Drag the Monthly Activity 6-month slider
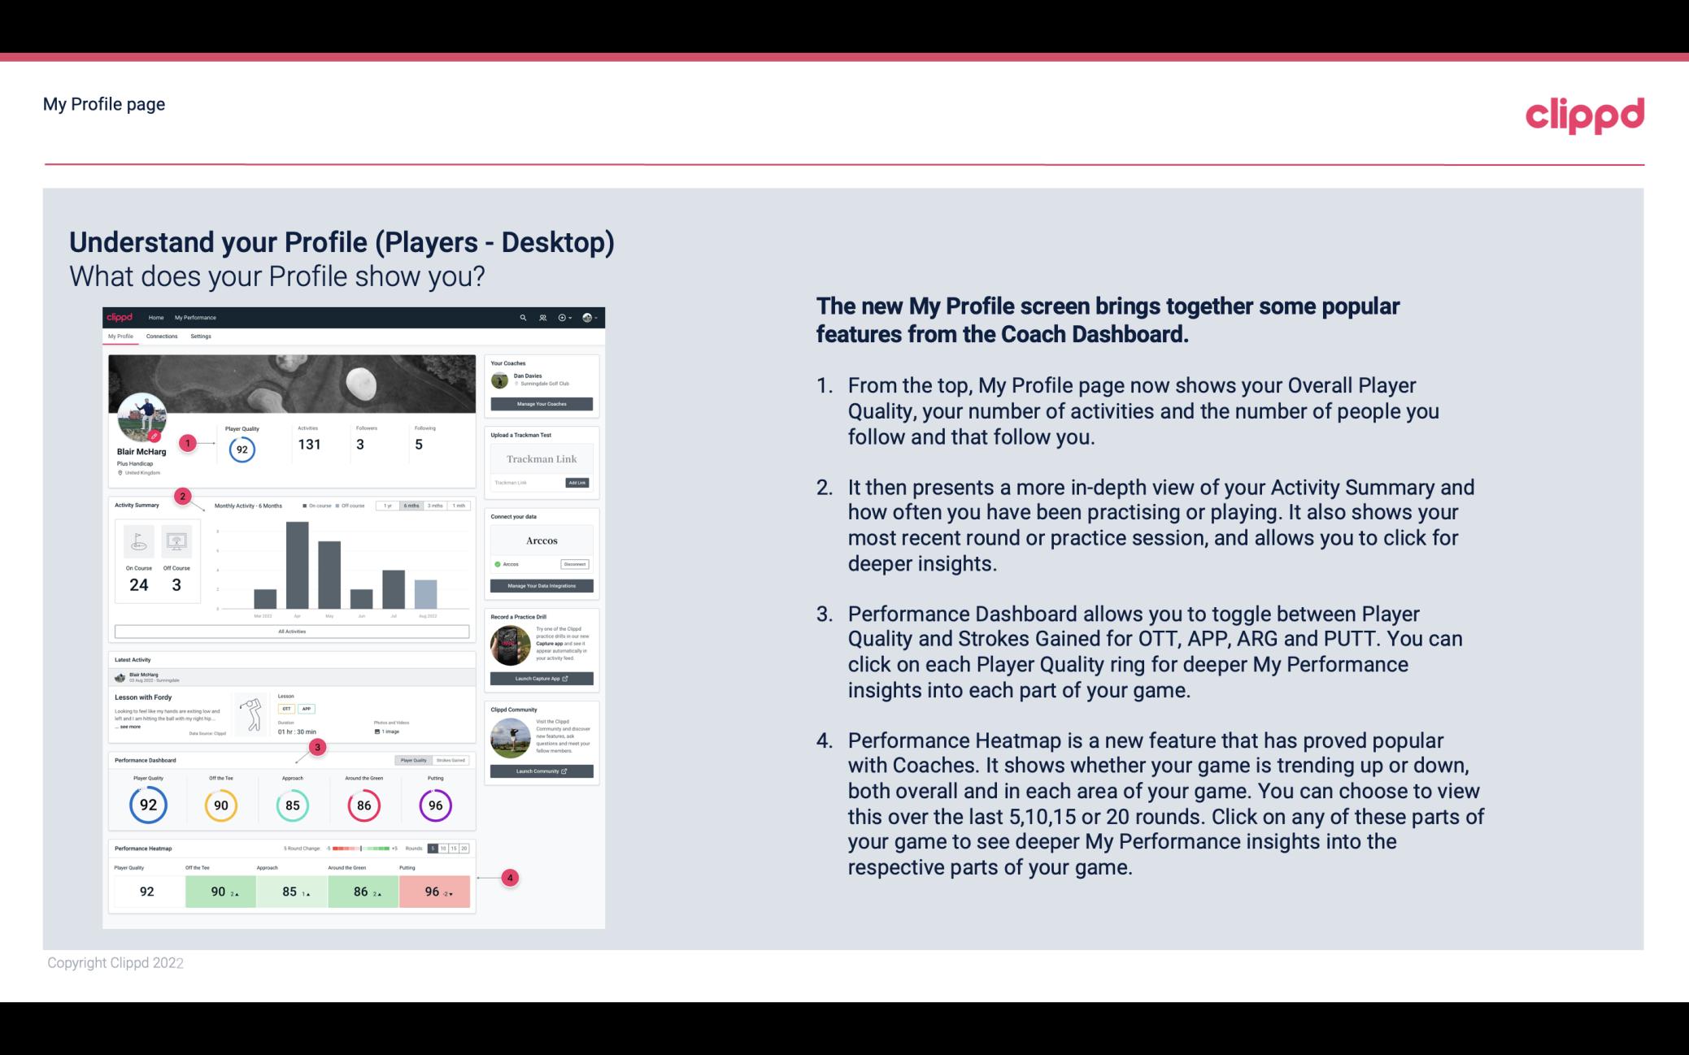1689x1055 pixels. 412,506
